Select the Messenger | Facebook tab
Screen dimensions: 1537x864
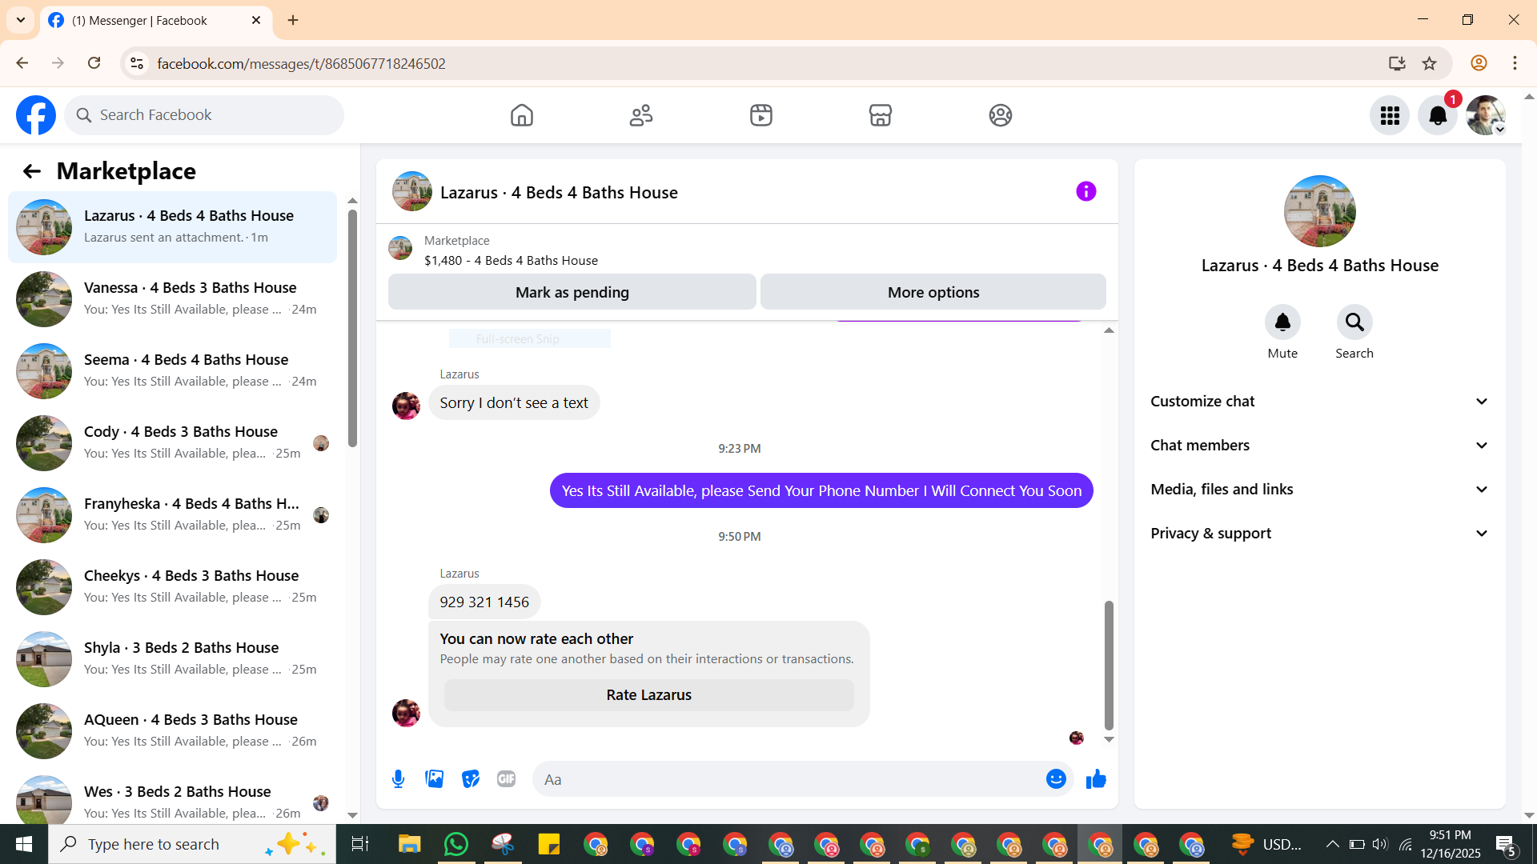point(156,21)
